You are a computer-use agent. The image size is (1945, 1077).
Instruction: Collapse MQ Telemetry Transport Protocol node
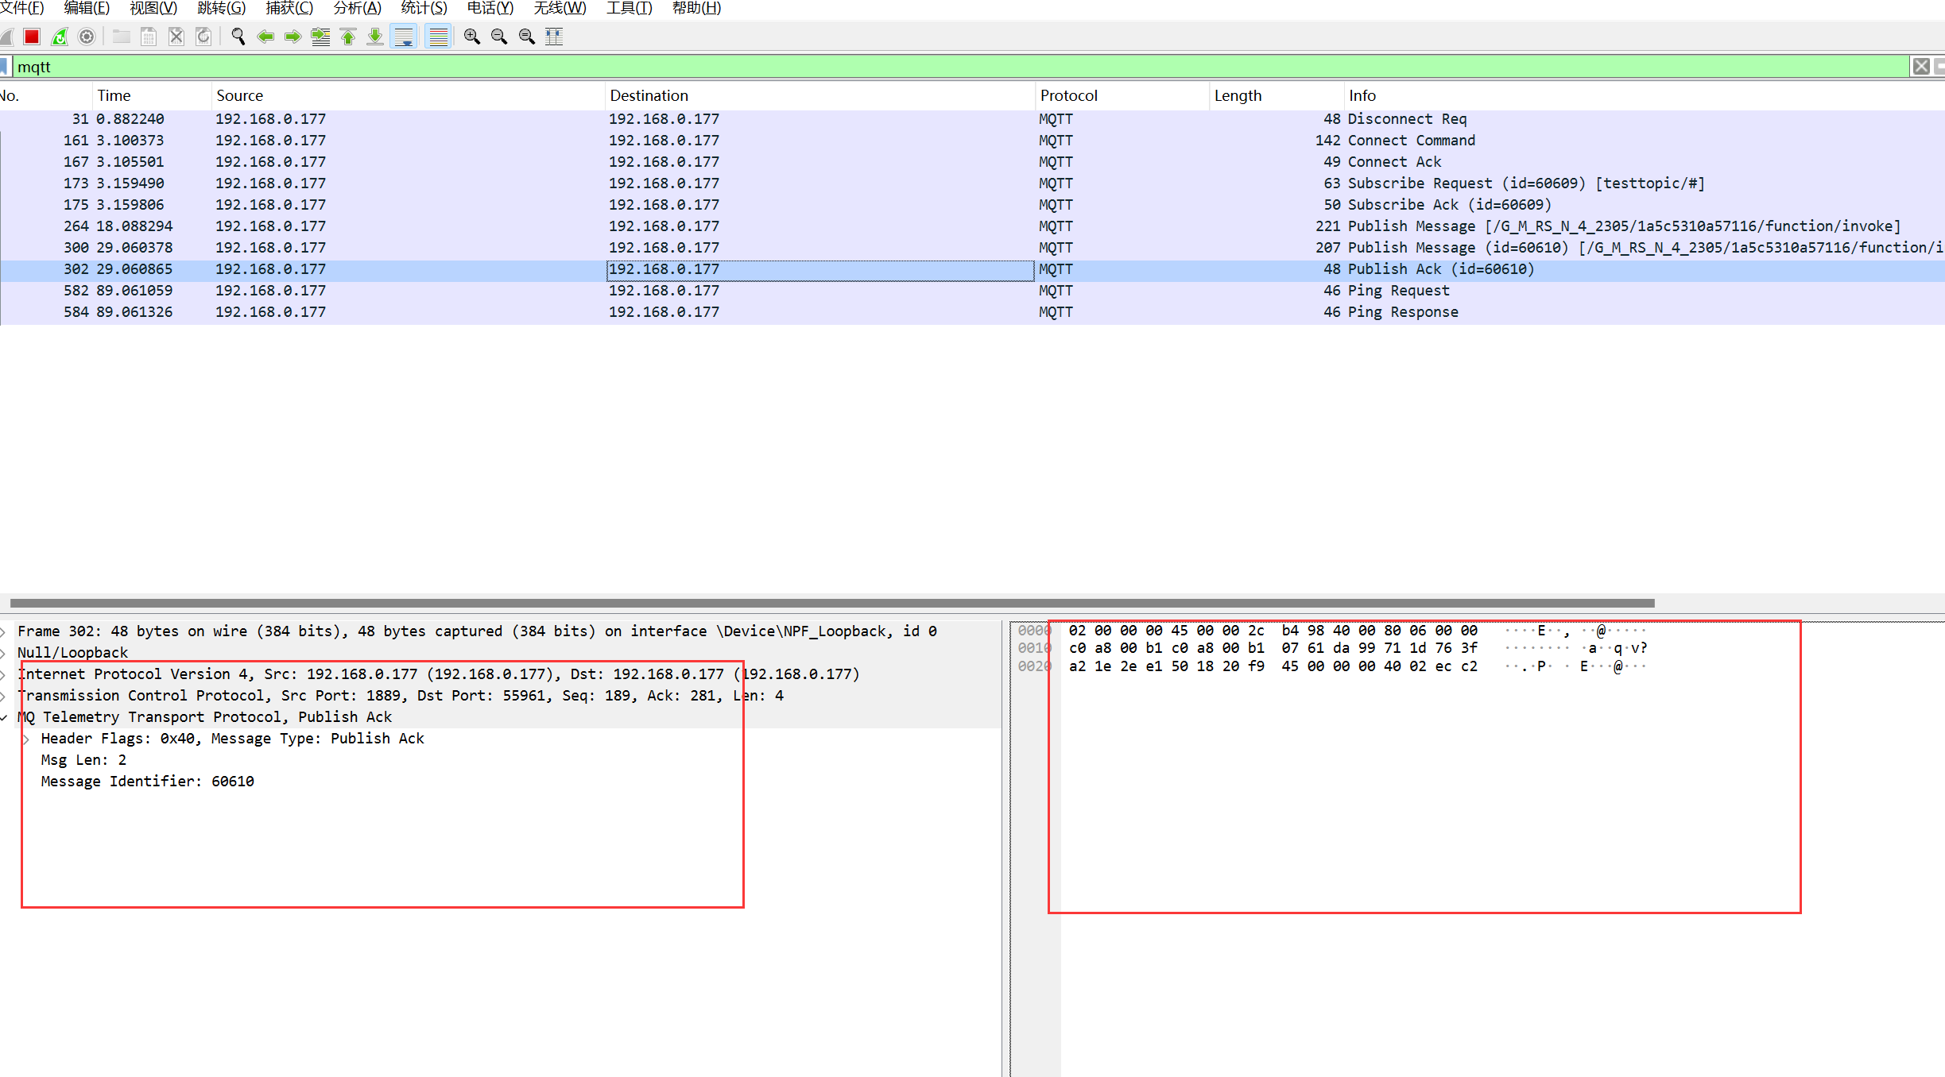click(4, 717)
